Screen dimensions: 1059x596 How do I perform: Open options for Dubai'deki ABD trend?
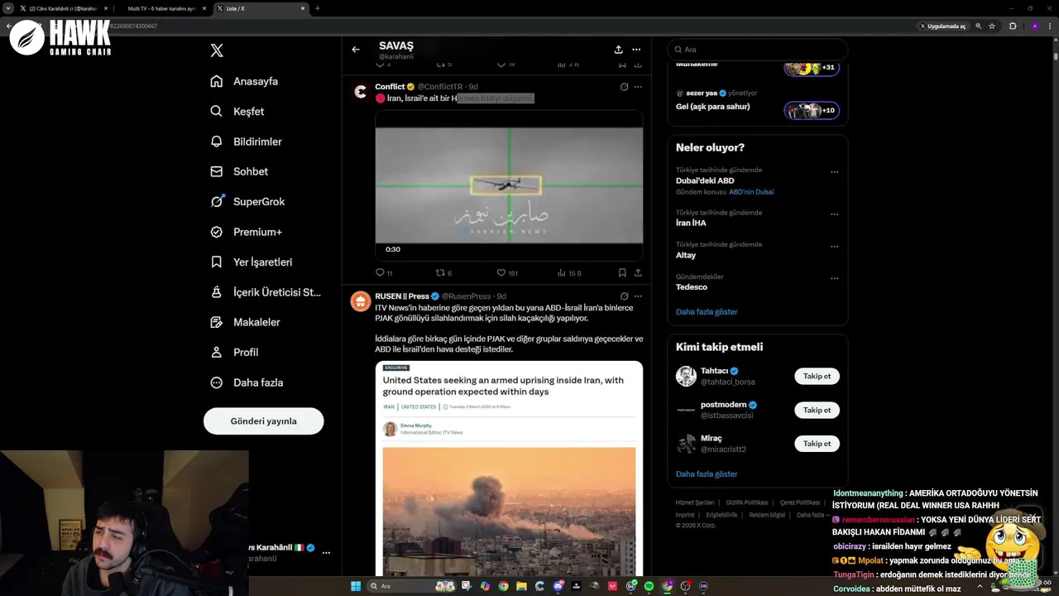pyautogui.click(x=834, y=172)
